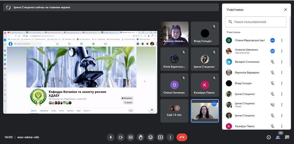Open the options menu for Анжела Шевченко
The width and height of the screenshot is (294, 144).
(282, 51)
